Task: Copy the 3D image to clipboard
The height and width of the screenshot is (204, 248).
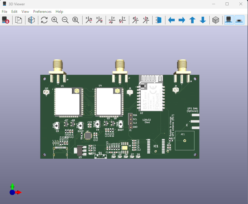Action: coord(19,20)
